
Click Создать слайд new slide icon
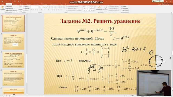[21, 8]
